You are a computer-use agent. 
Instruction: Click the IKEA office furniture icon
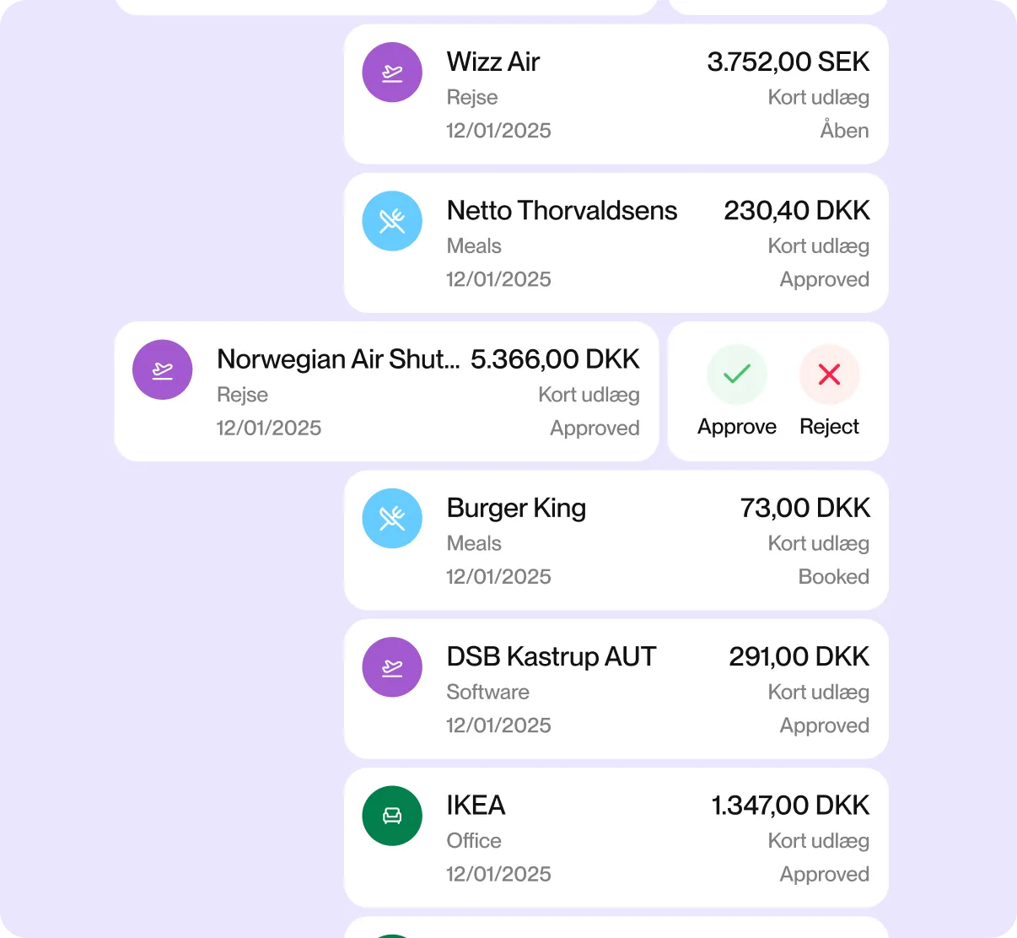click(392, 816)
